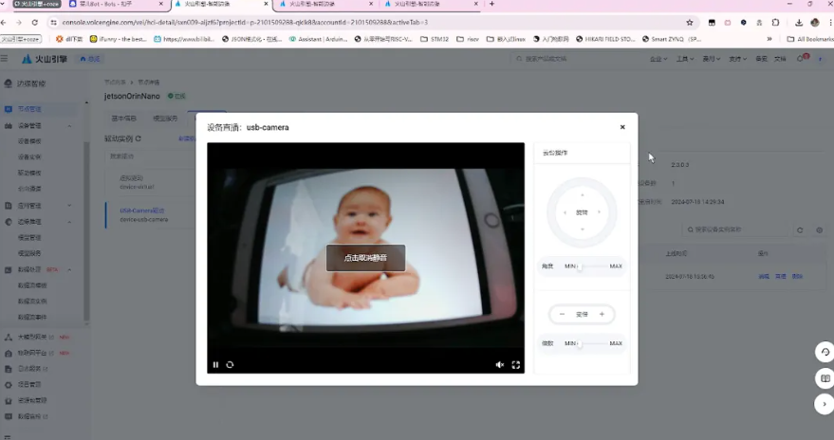Click the unmute overlay button on video

click(365, 257)
